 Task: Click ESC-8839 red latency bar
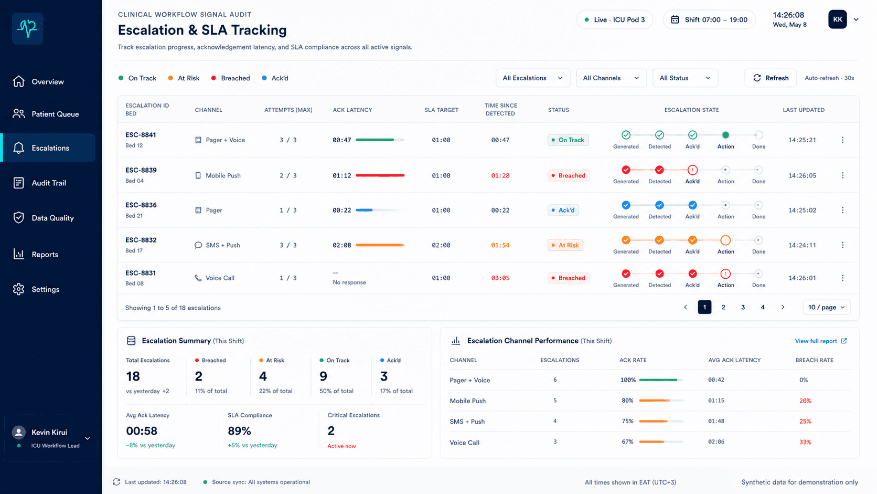click(380, 175)
